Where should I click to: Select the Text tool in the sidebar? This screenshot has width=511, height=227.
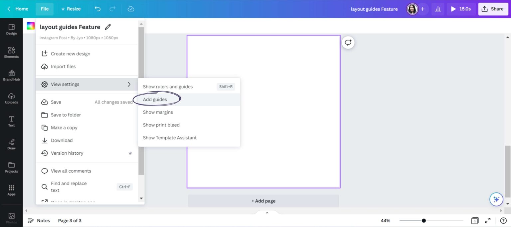[x=11, y=121]
